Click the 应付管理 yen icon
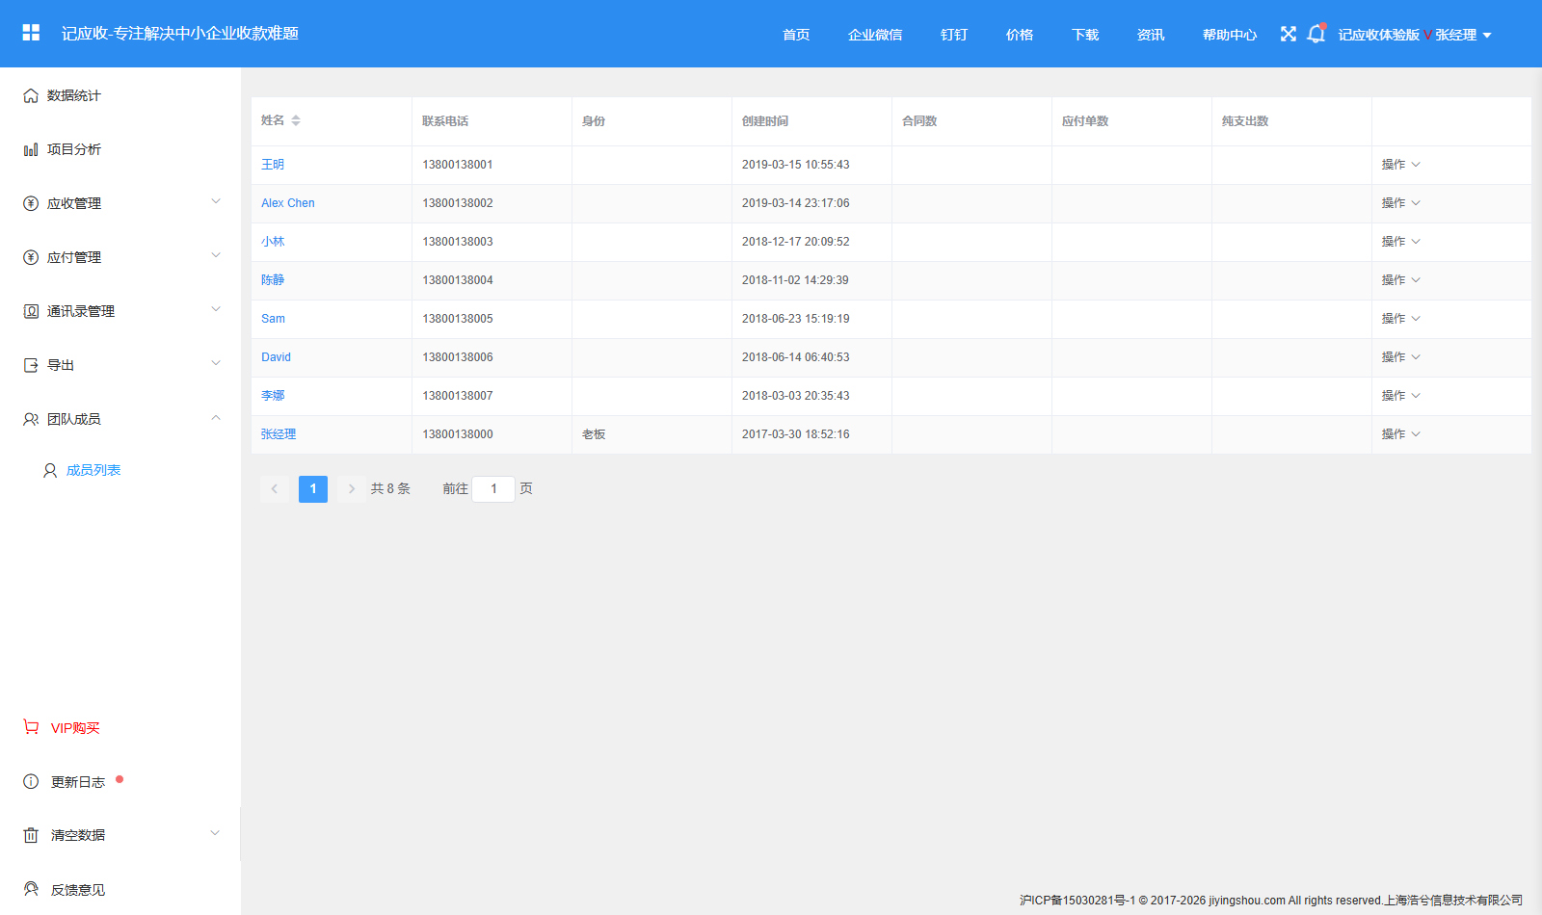The image size is (1542, 915). click(31, 257)
